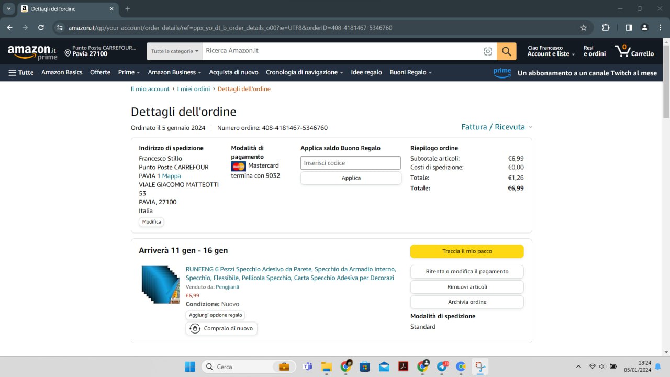This screenshot has width=670, height=377.
Task: Click the I miei ordini breadcrumb link
Action: pos(193,89)
